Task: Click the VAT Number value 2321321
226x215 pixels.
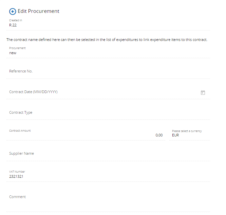Action: (x=16, y=176)
